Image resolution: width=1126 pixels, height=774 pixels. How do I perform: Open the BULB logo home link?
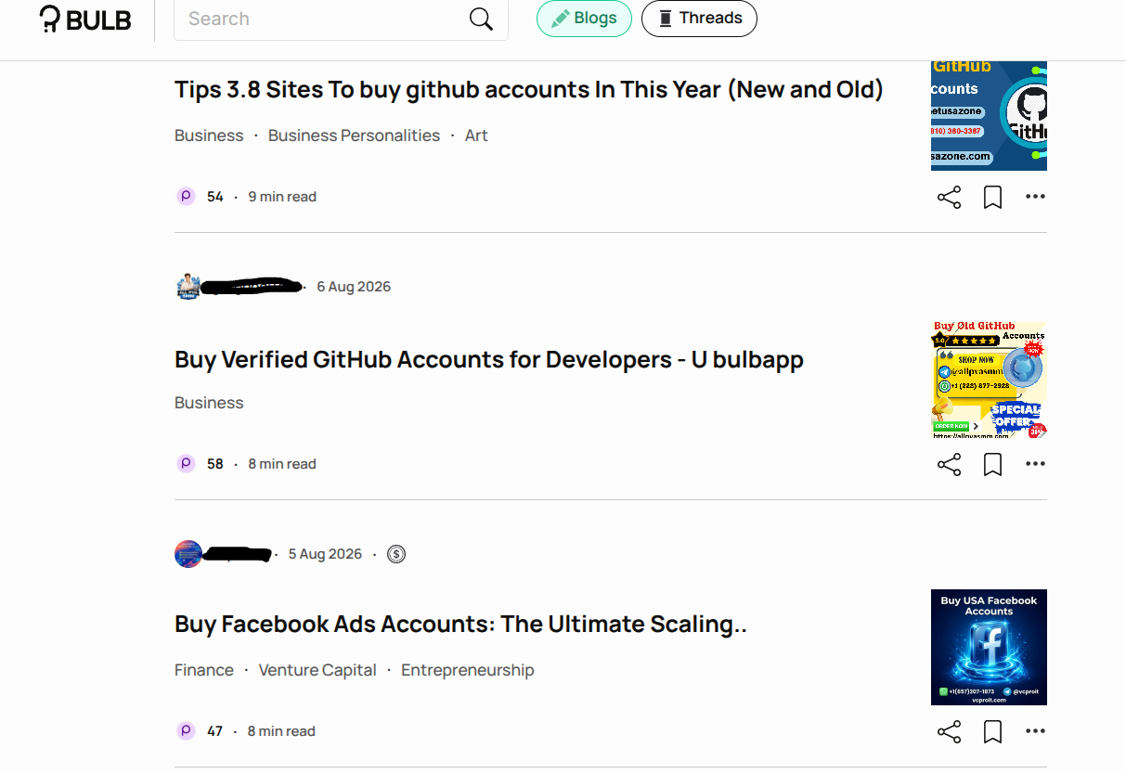point(85,19)
